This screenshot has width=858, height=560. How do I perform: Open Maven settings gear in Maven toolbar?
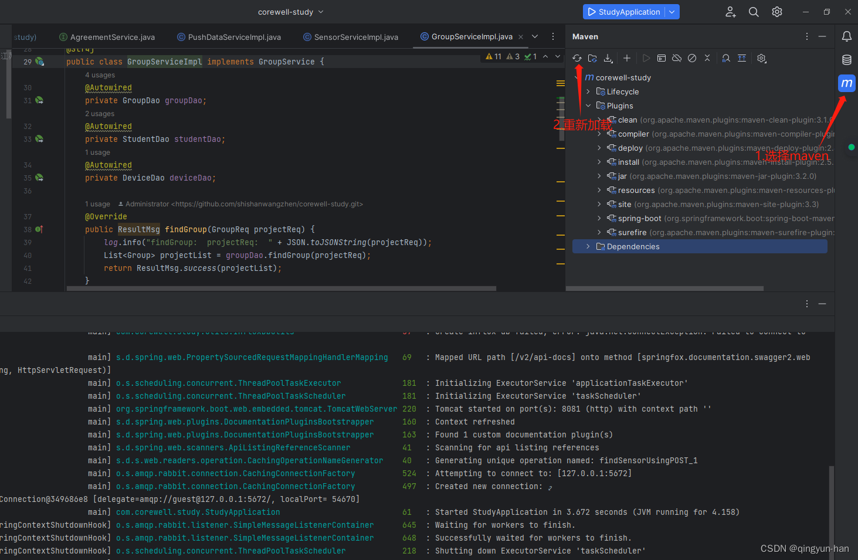(762, 58)
